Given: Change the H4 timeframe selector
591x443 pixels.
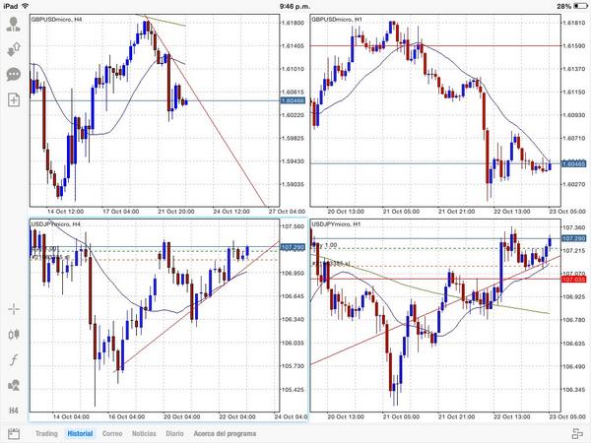Looking at the screenshot, I should pyautogui.click(x=14, y=411).
